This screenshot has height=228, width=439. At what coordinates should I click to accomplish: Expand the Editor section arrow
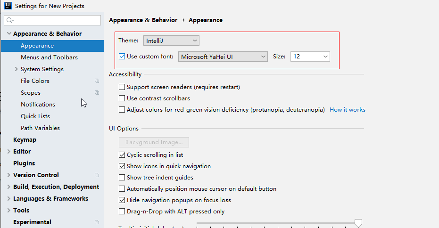9,152
